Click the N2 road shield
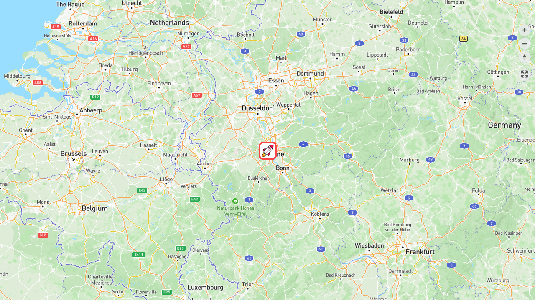535x300 pixels. [43, 235]
